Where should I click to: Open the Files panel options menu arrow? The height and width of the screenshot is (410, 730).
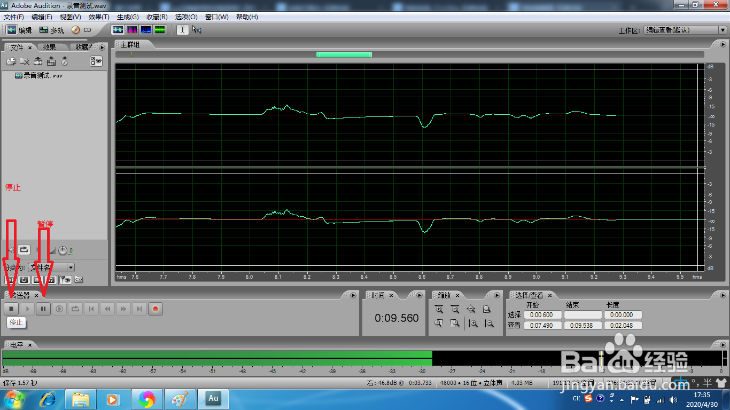[102, 48]
